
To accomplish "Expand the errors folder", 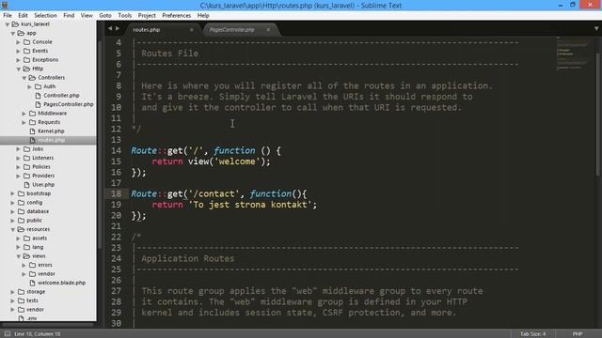I will [24, 265].
